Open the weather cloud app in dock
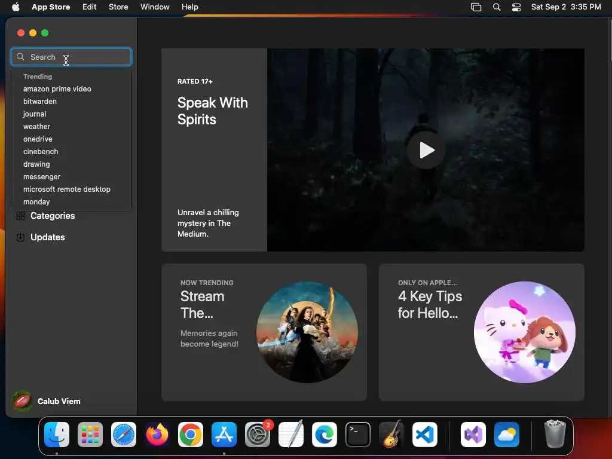 click(507, 434)
